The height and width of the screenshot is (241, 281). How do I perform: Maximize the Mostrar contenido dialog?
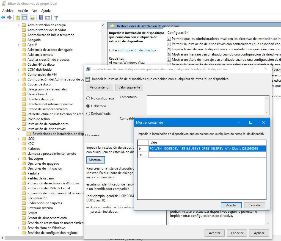pos(251,122)
